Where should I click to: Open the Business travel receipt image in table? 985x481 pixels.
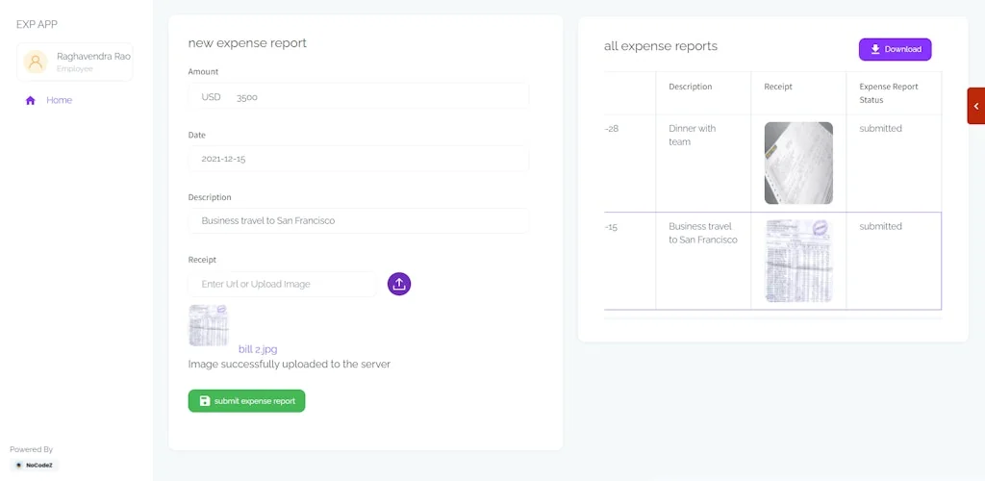pyautogui.click(x=798, y=262)
